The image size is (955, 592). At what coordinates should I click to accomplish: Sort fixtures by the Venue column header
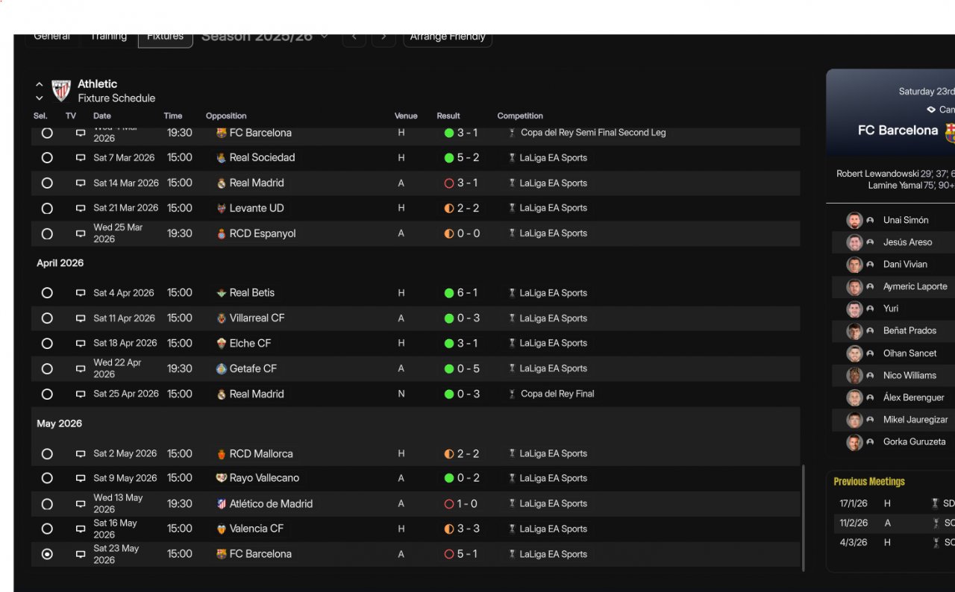coord(406,116)
